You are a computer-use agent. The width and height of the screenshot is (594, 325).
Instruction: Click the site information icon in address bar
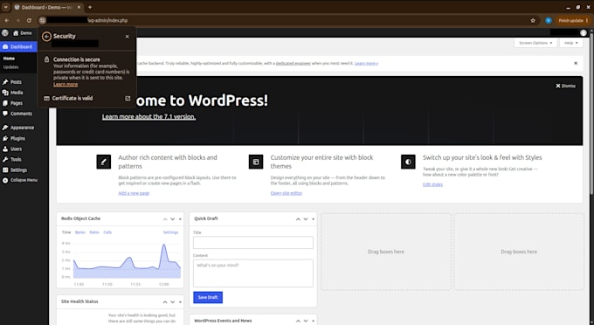pyautogui.click(x=43, y=20)
